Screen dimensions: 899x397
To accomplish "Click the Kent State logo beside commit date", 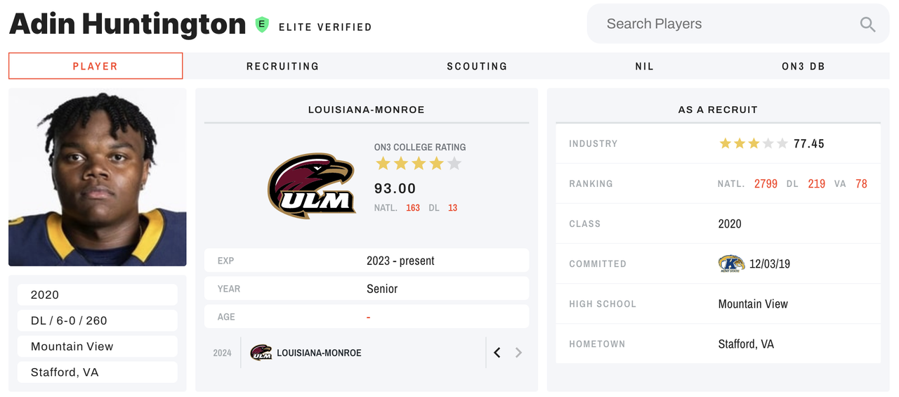I will tap(731, 264).
